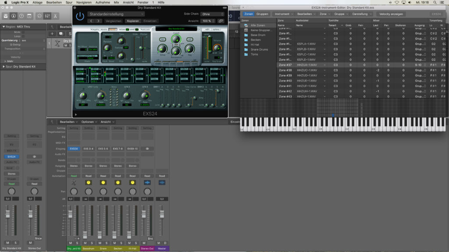This screenshot has height=252, width=449.
Task: Open Hilfe menu in menu bar
Action: (161, 2)
